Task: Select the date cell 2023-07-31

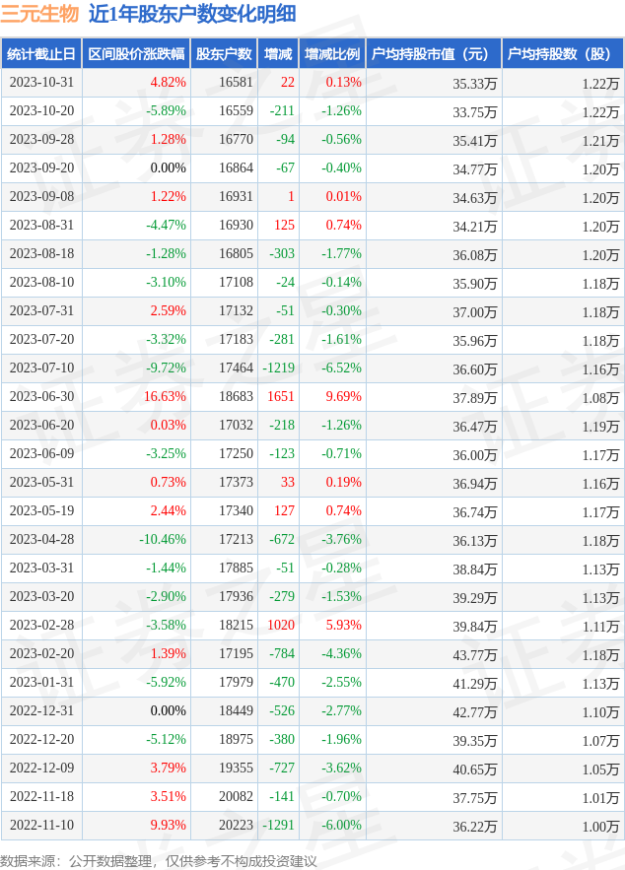Action: point(41,310)
